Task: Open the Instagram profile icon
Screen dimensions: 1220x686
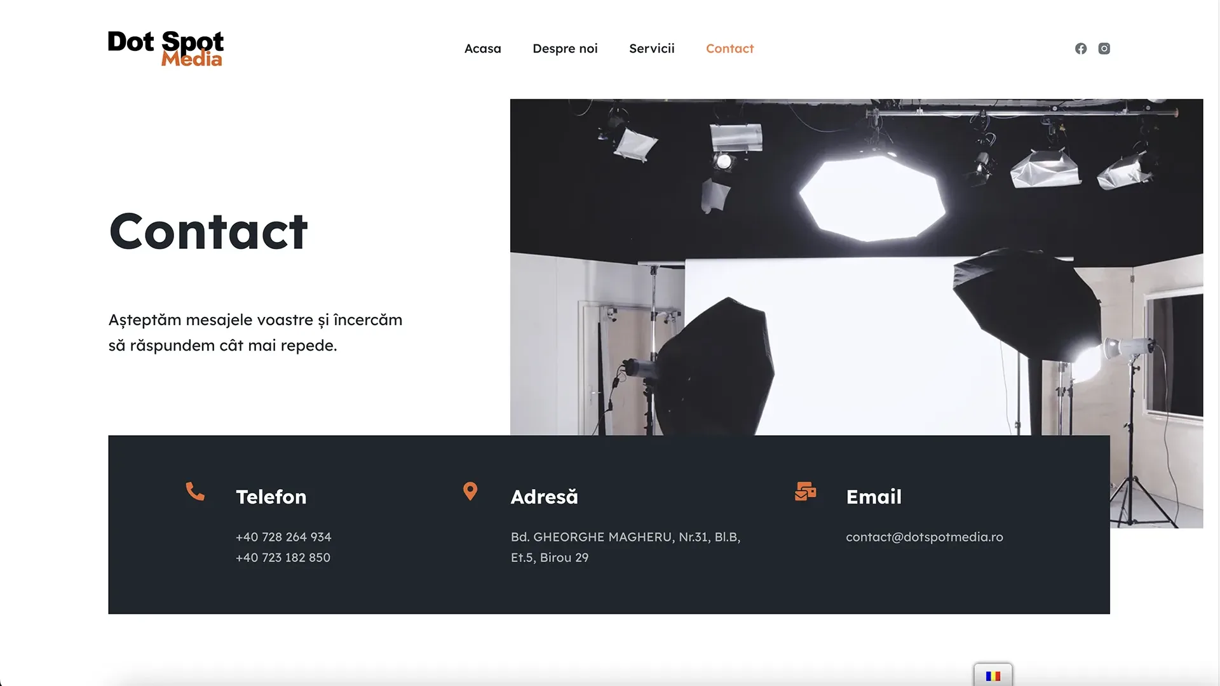Action: 1104,49
